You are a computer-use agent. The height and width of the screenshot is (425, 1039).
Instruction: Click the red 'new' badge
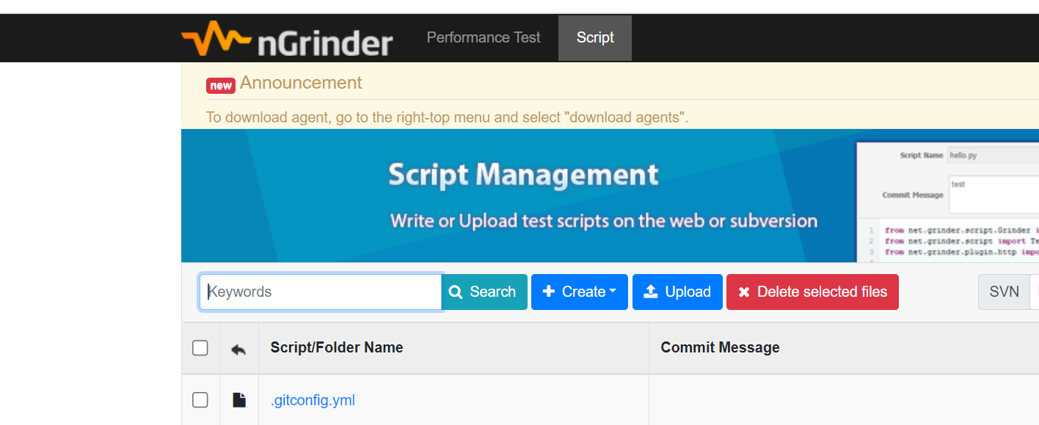[x=221, y=85]
